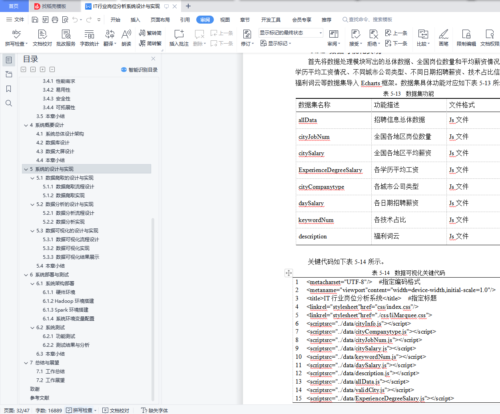Image resolution: width=500 pixels, height=414 pixels.
Task: Open a new tab with plus button
Action: pos(188,6)
